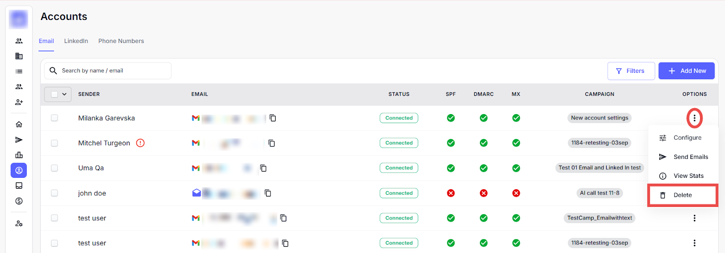Select the Uma Qa row checkbox
Image resolution: width=725 pixels, height=253 pixels.
pyautogui.click(x=54, y=168)
